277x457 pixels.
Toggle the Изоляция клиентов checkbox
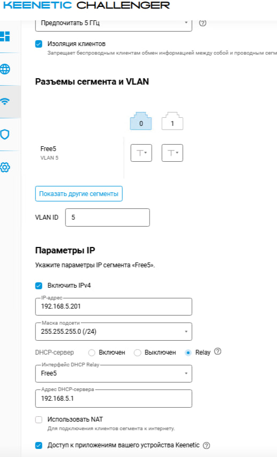(39, 44)
